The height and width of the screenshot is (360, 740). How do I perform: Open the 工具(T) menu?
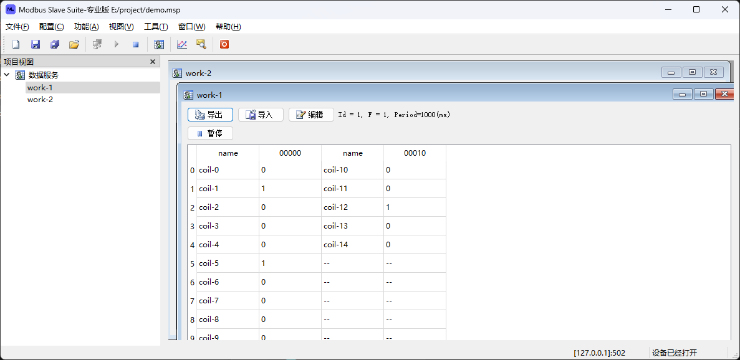click(x=156, y=27)
